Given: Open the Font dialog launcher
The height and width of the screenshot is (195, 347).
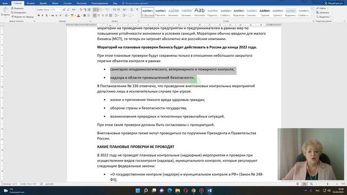Looking at the screenshot, I should click(91, 21).
